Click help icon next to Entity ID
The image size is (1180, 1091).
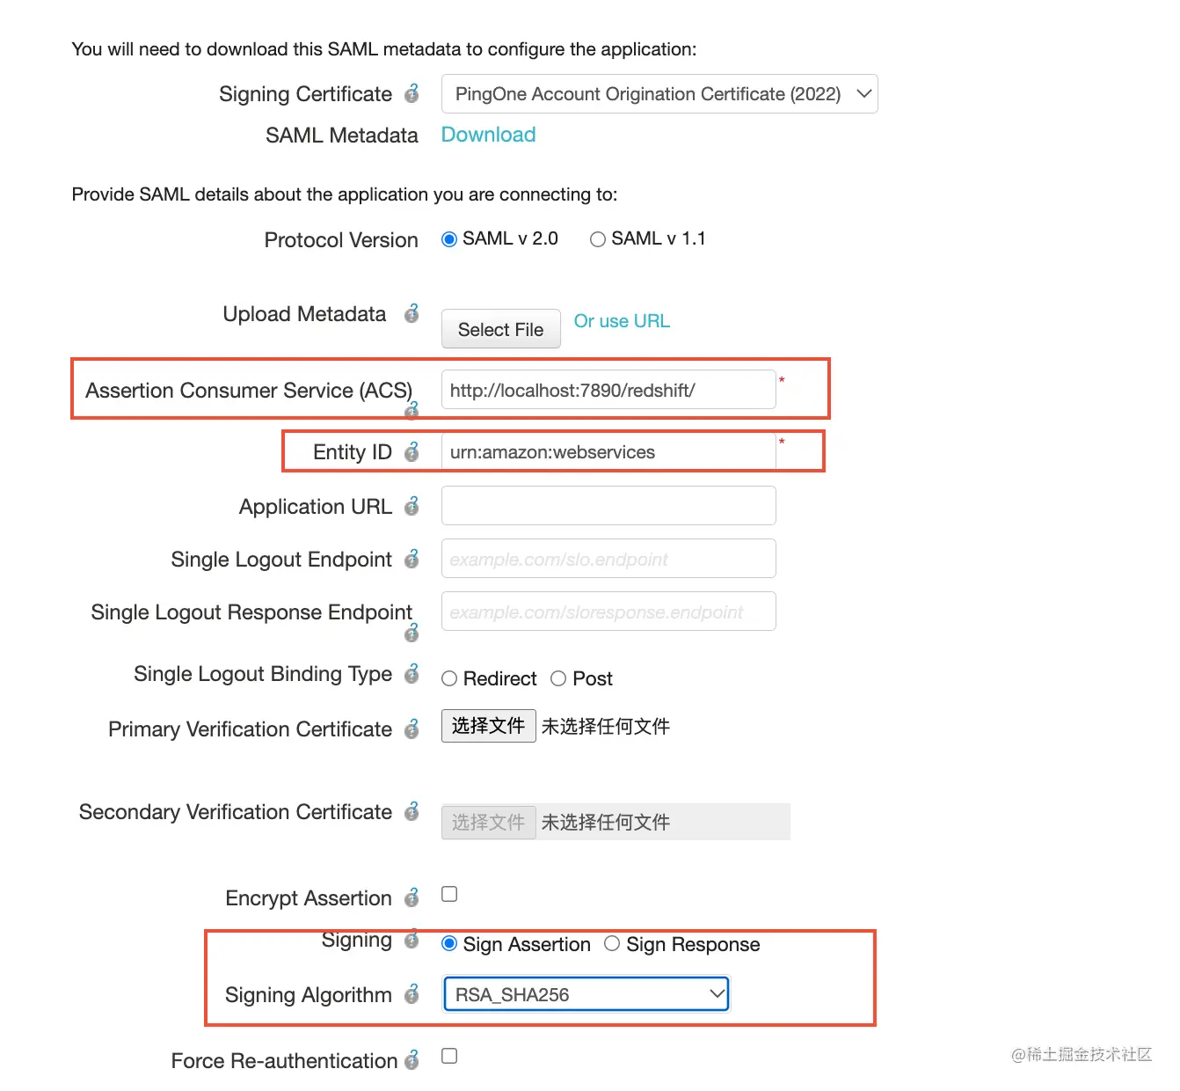tap(412, 451)
